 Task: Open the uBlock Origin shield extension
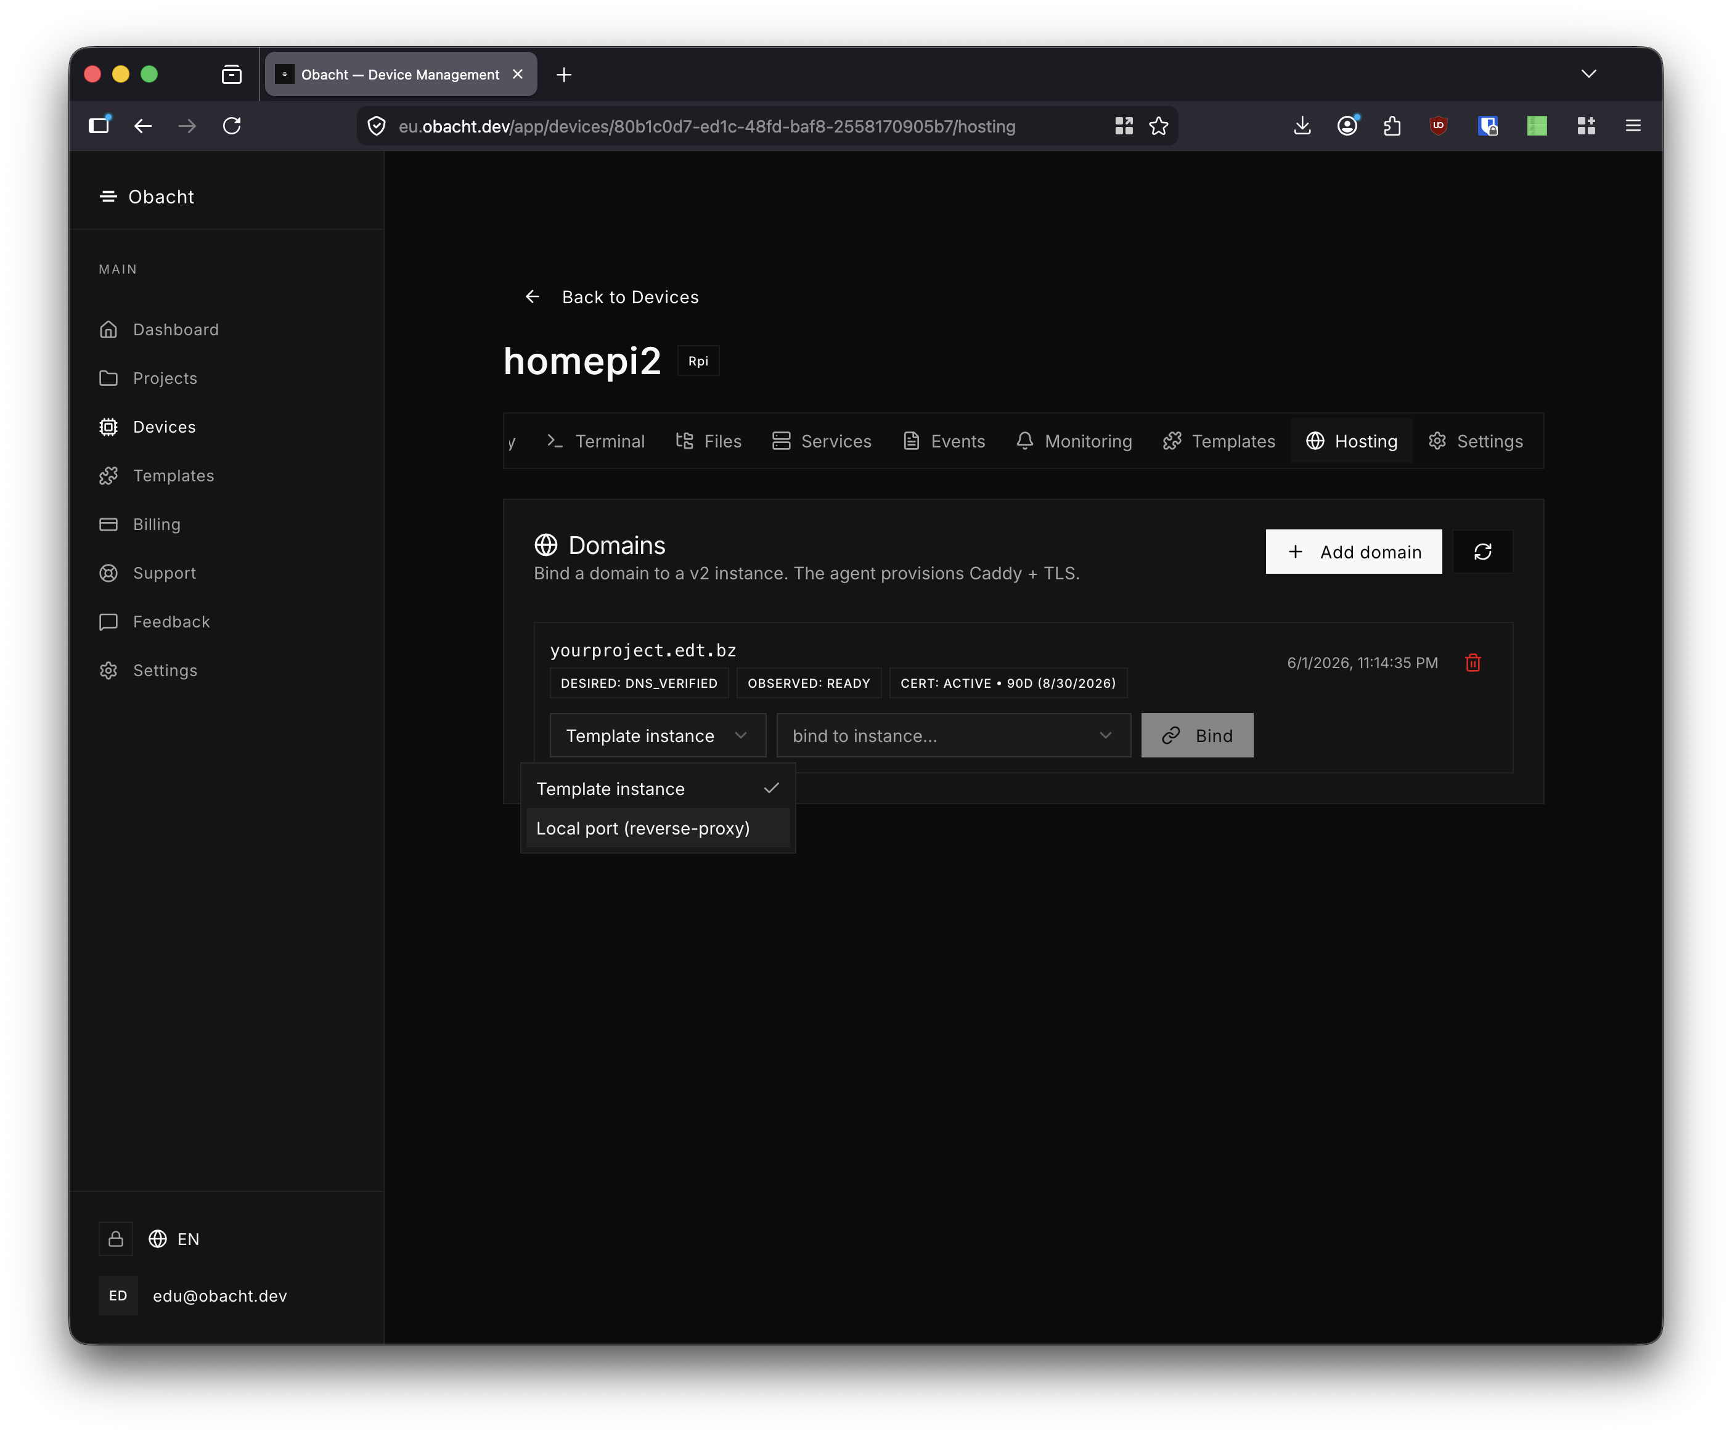(1439, 126)
